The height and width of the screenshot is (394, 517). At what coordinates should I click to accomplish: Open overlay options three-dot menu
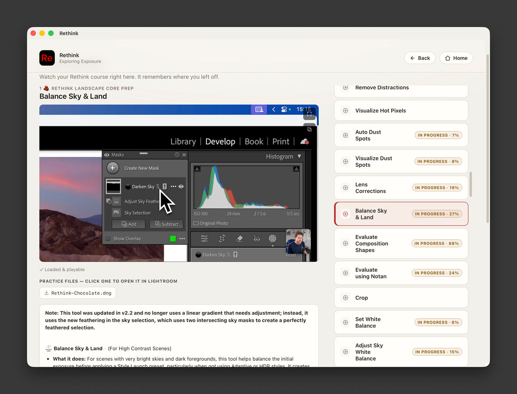[x=182, y=239]
